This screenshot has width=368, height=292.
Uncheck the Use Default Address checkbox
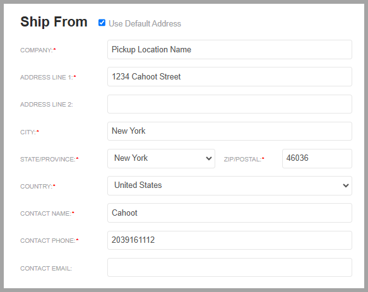[102, 23]
